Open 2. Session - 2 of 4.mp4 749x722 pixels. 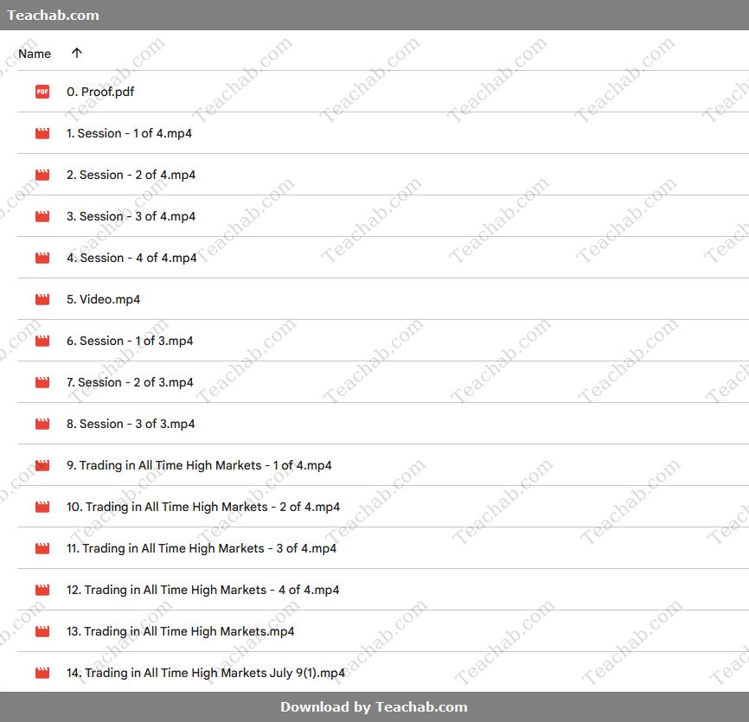(x=131, y=175)
